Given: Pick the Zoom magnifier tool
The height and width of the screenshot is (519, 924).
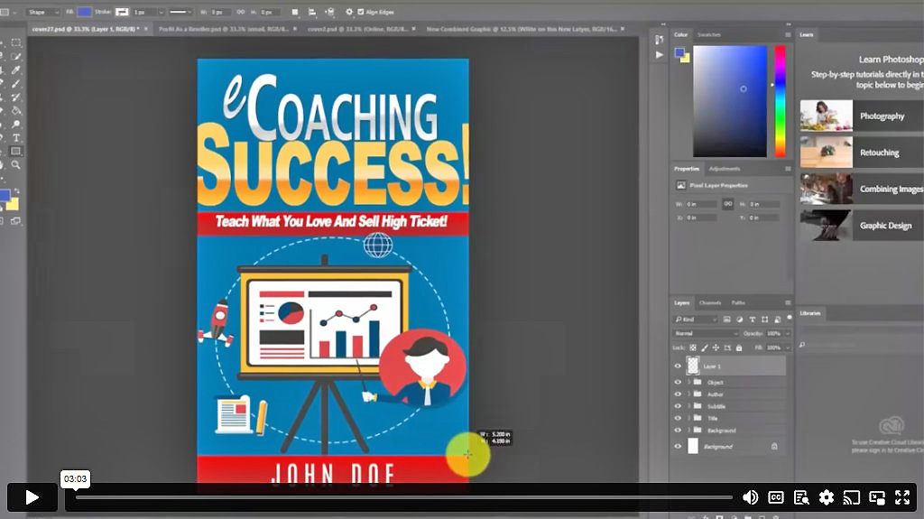Looking at the screenshot, I should click(x=16, y=165).
